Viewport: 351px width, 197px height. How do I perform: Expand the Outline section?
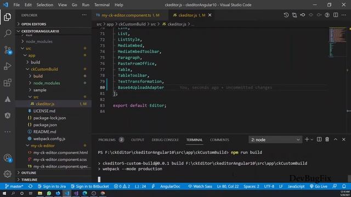(x=29, y=173)
